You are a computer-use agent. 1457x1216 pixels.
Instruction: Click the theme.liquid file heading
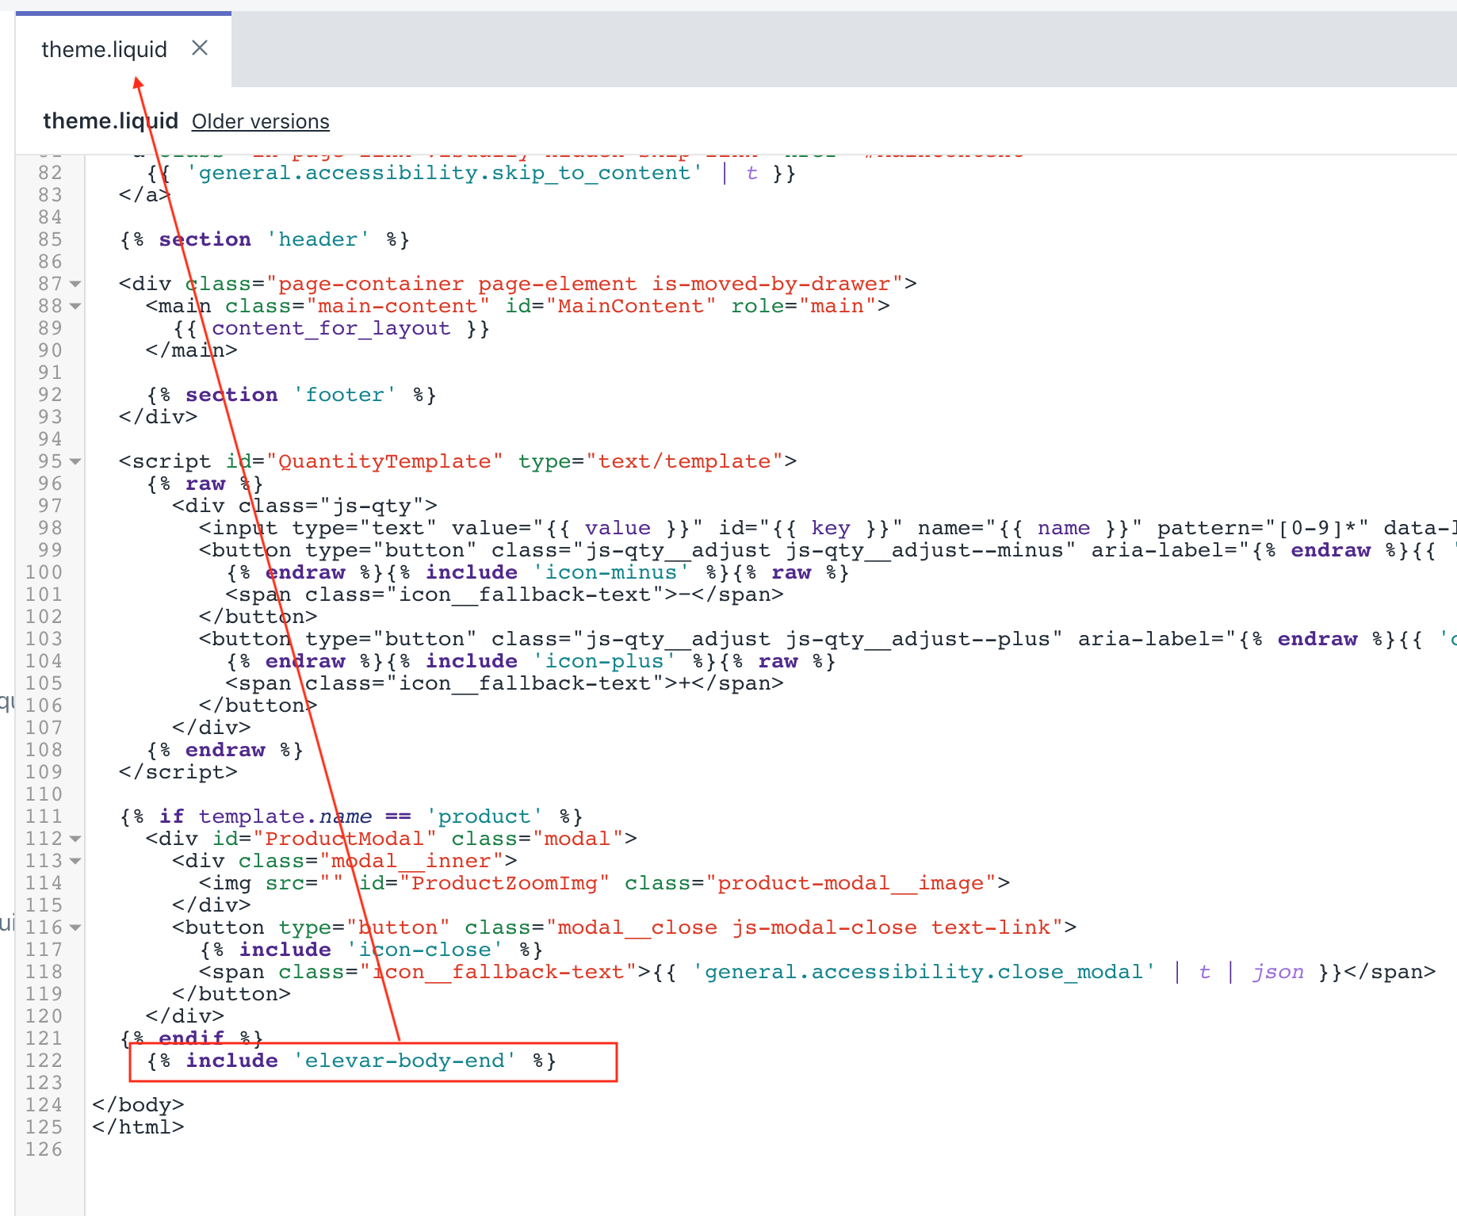point(110,120)
